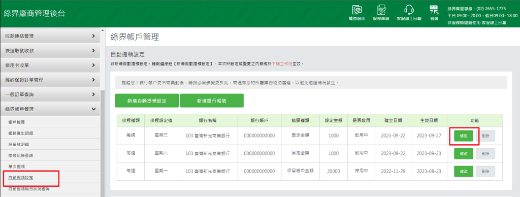Click 修改 for the 星期六 row
The width and height of the screenshot is (520, 197).
pos(464,153)
